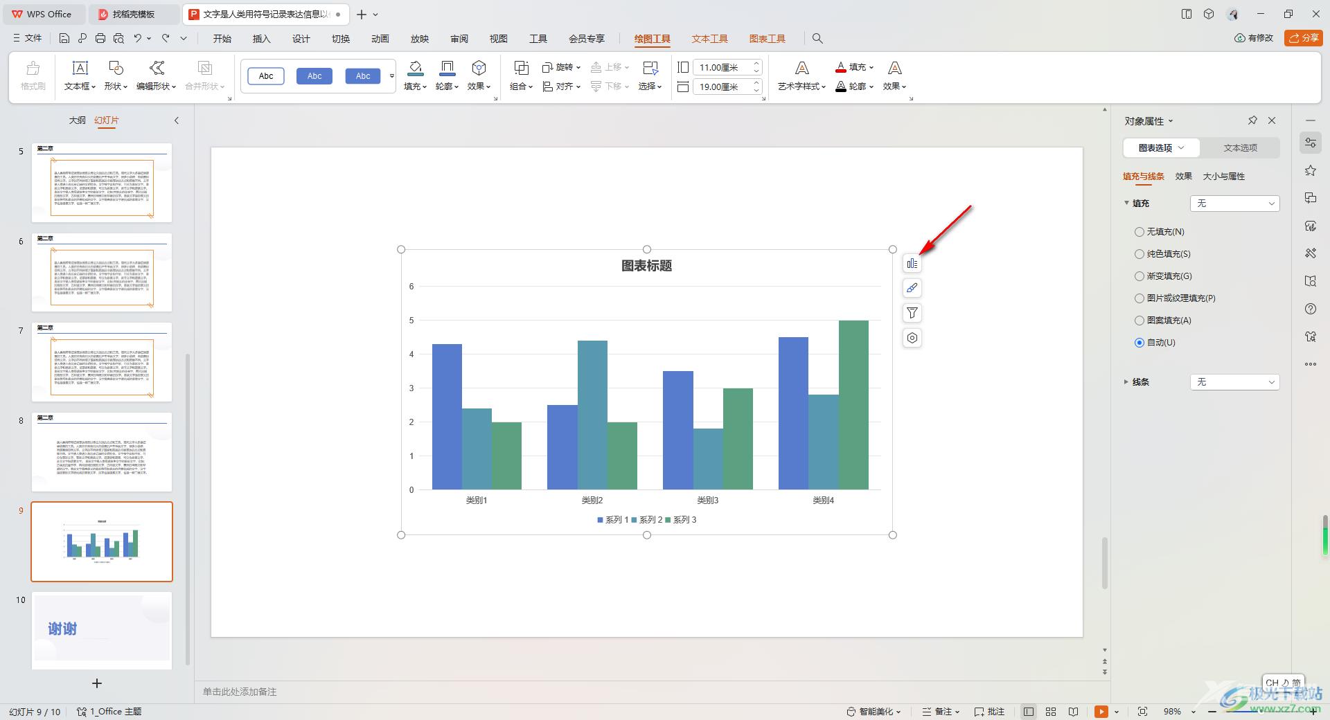Open chart filter funnel button

(912, 313)
